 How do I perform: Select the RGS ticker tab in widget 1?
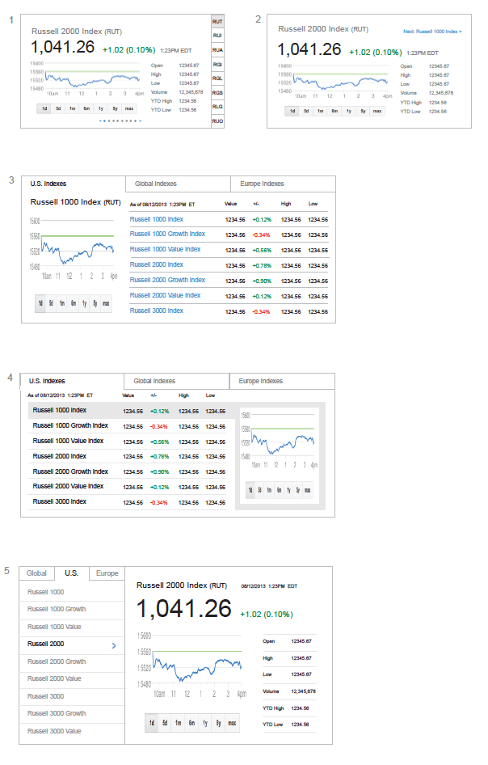[217, 92]
